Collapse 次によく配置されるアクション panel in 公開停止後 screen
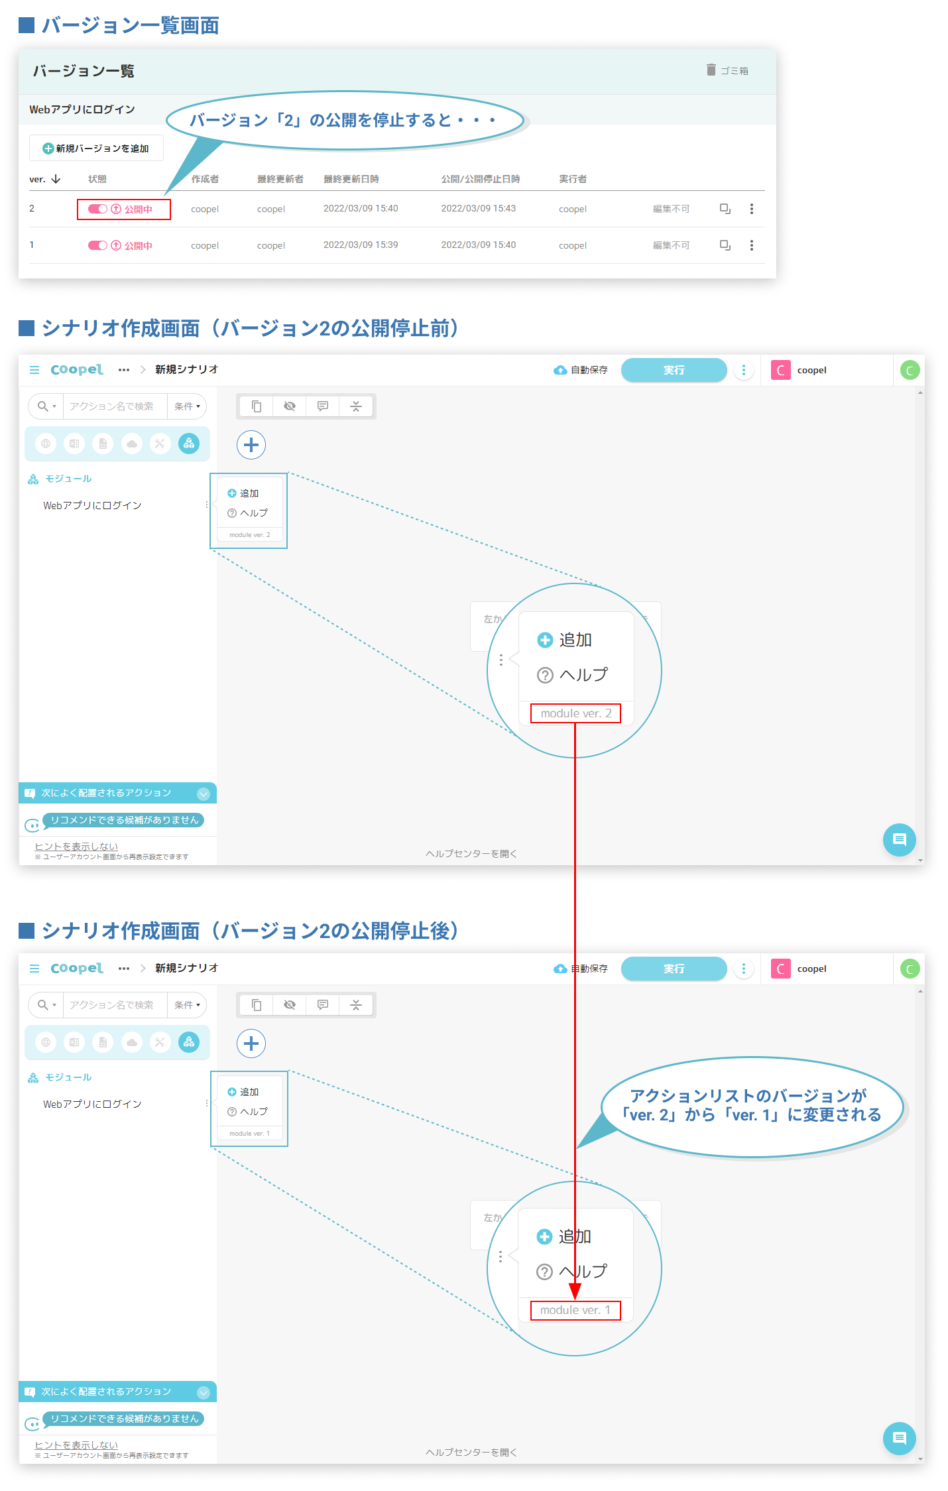Viewport: 948px width, 1491px height. pyautogui.click(x=204, y=1392)
